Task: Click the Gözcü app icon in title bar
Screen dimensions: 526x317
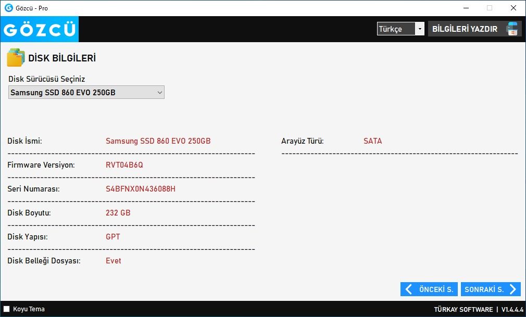Action: tap(9, 8)
